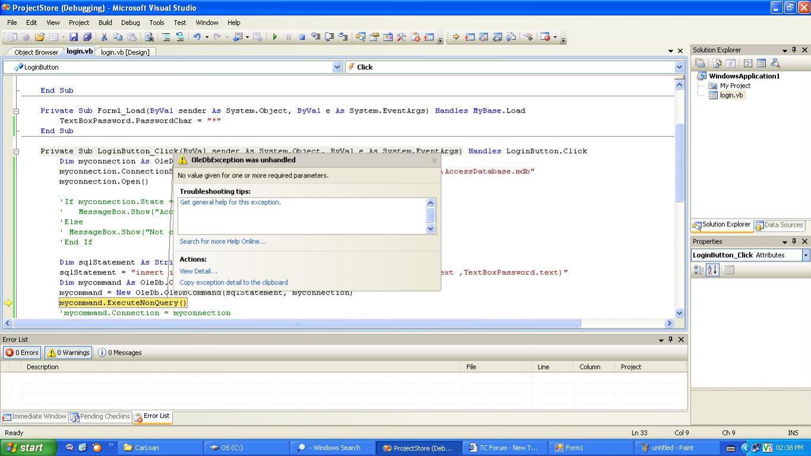Click the Cut scissors icon
Screen dimensions: 811x456
pos(104,37)
